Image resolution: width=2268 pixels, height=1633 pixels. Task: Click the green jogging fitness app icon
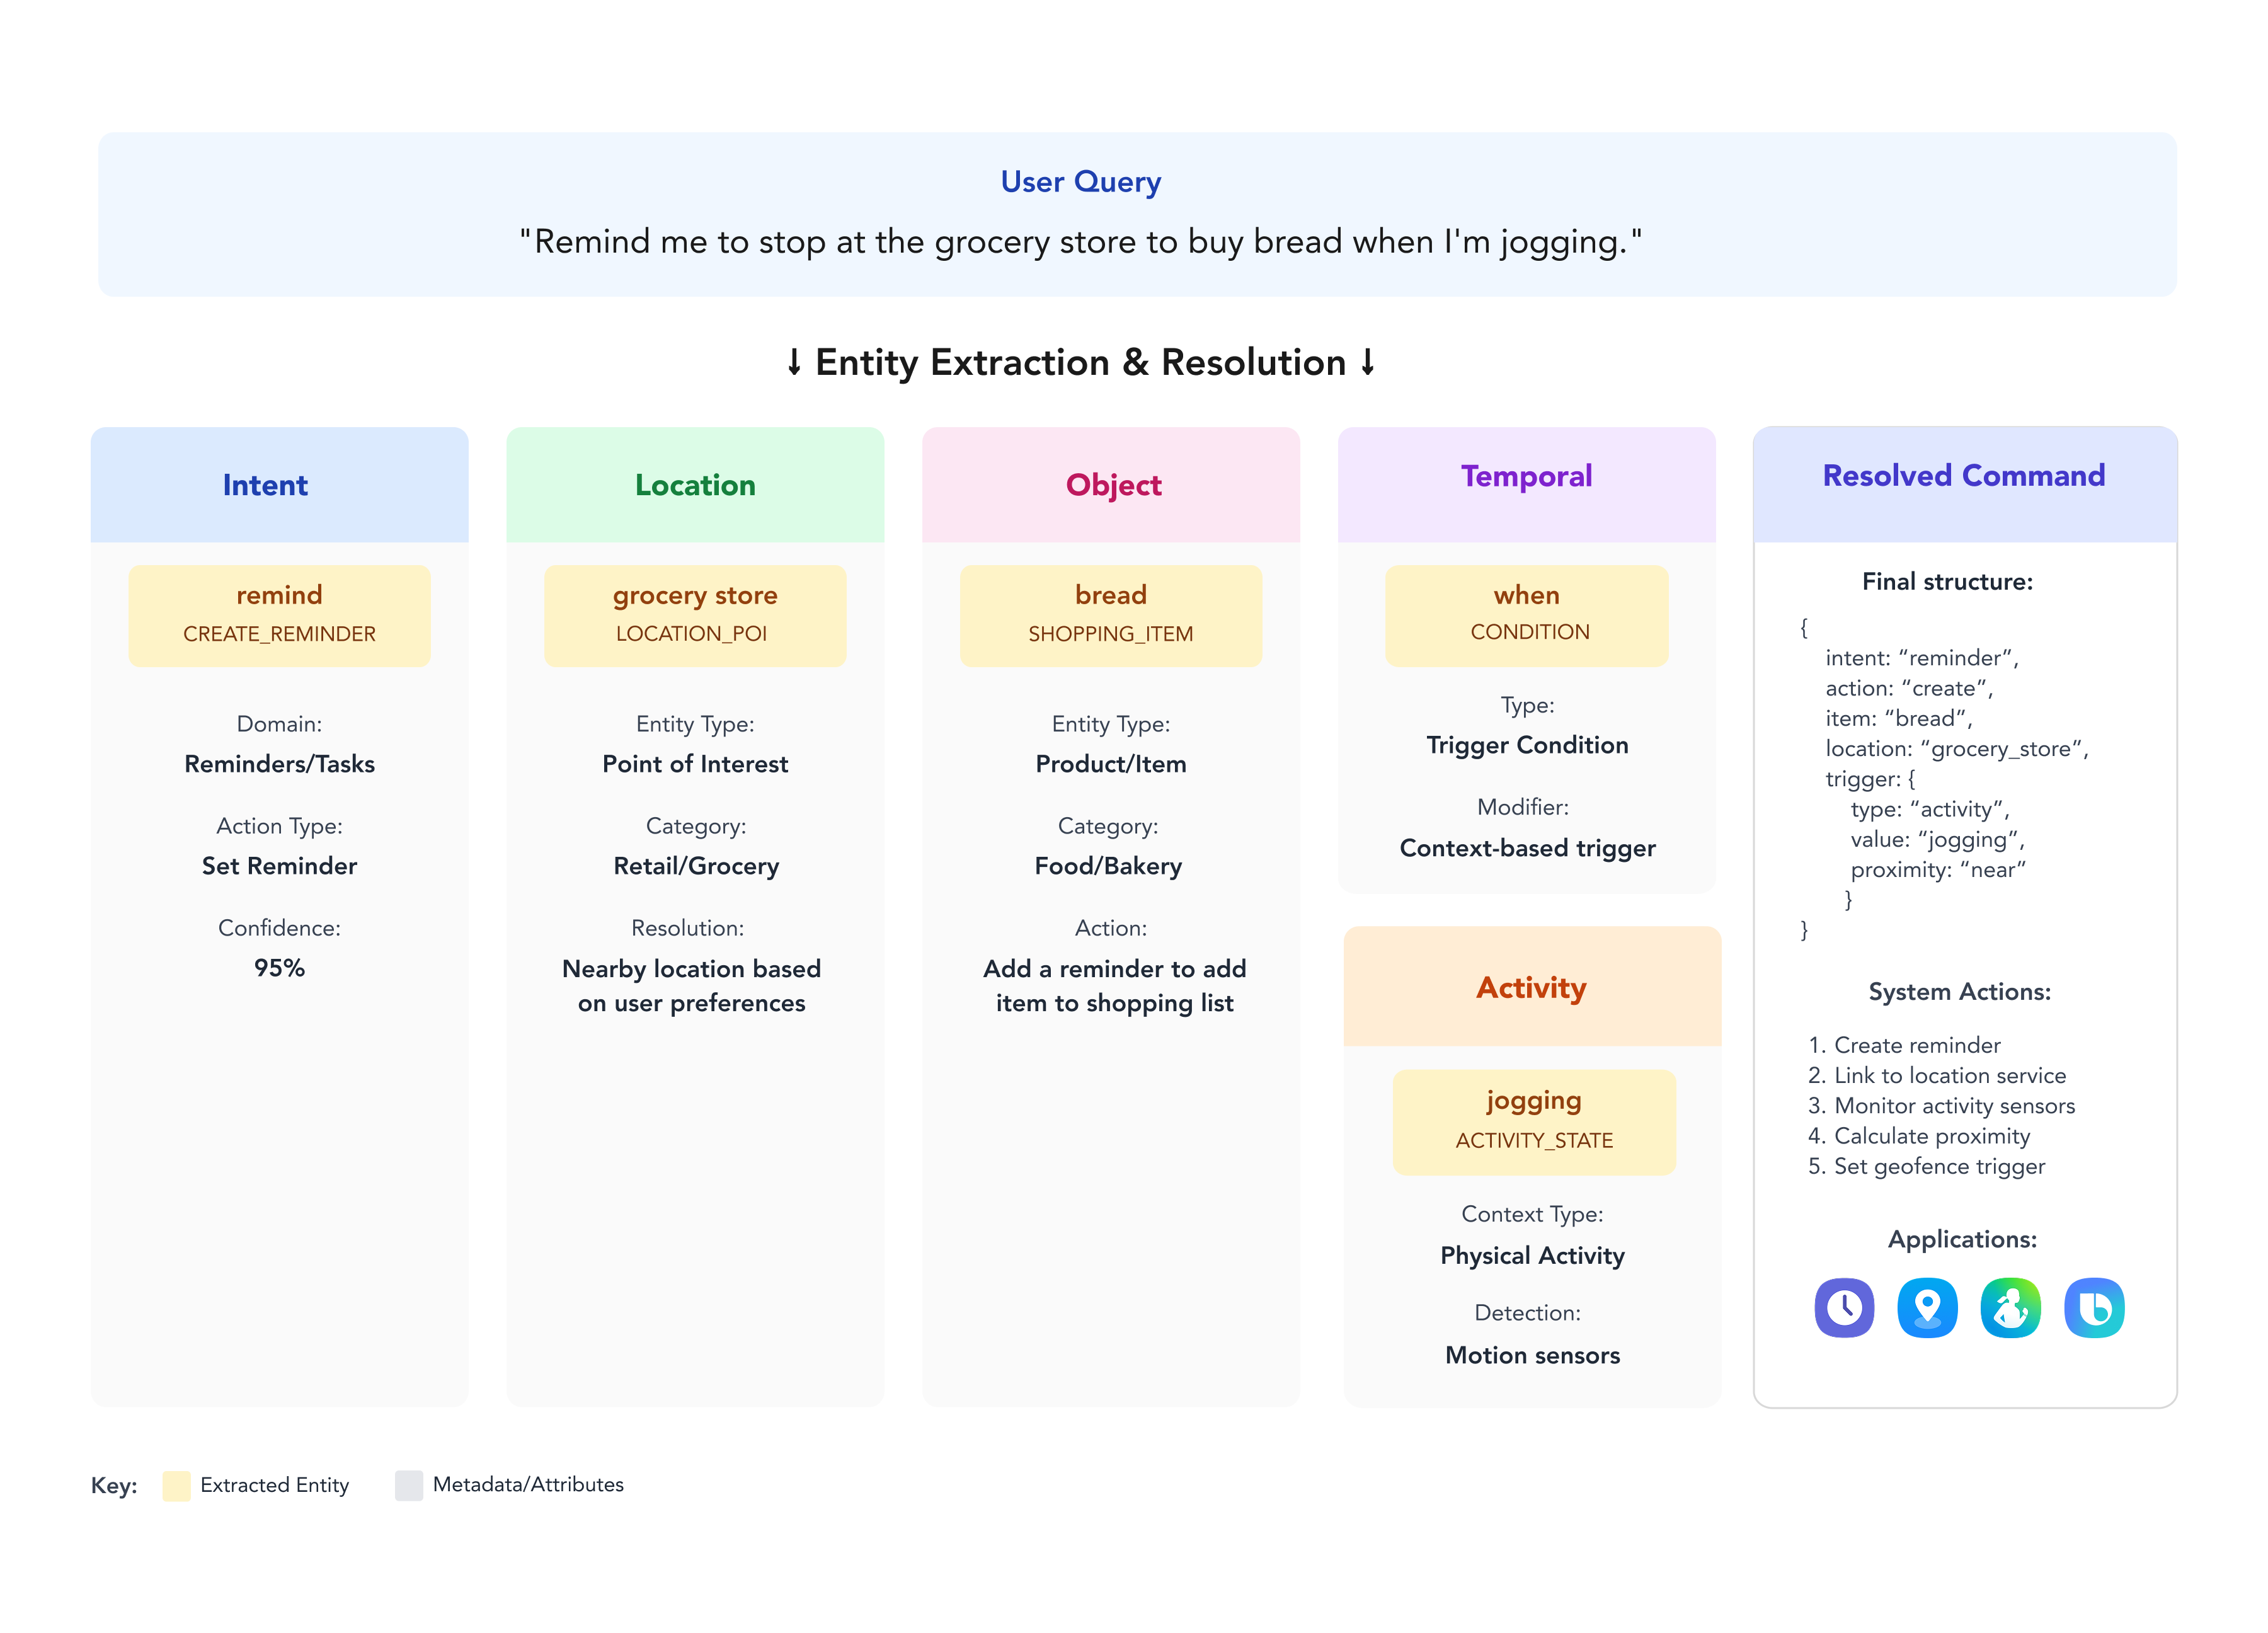tap(2010, 1307)
